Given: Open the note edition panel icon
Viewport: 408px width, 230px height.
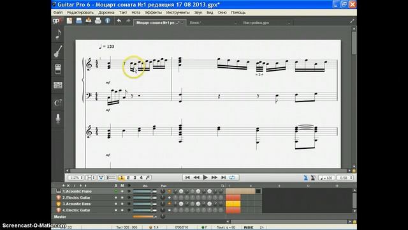Looking at the screenshot, I should pyautogui.click(x=58, y=34).
